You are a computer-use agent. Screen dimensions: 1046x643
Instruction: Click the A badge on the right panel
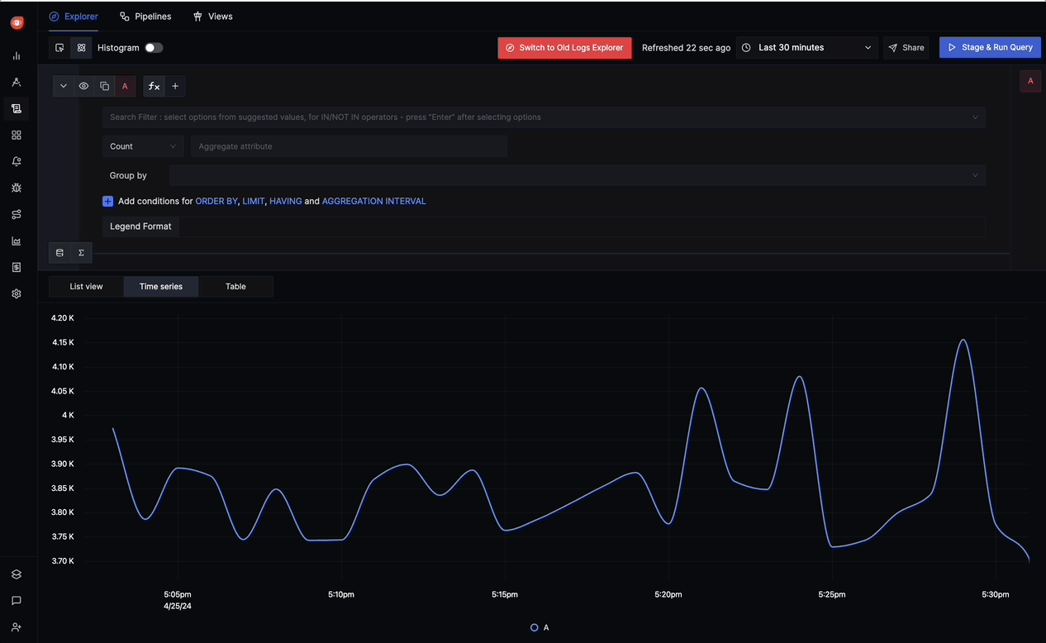[1030, 81]
